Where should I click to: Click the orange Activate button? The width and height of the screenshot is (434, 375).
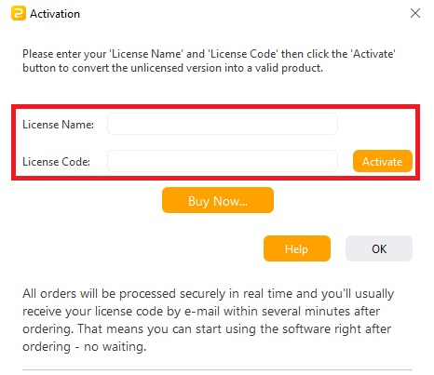pyautogui.click(x=383, y=161)
